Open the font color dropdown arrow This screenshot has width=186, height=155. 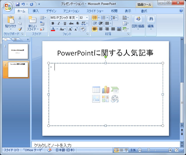57,29
